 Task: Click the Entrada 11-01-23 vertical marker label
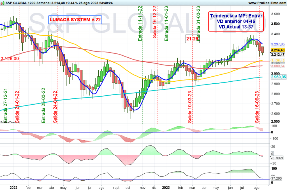coord(166,23)
